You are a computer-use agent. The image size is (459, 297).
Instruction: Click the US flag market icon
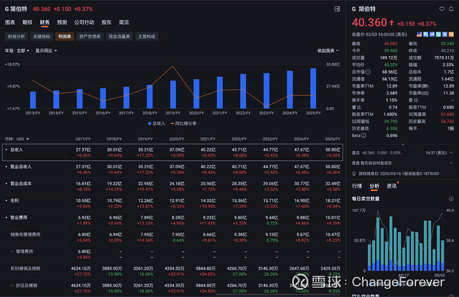419,34
